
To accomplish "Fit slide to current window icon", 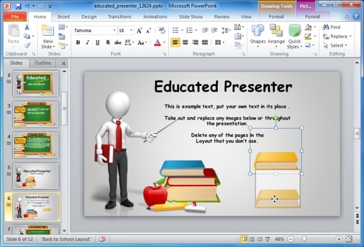I will tap(349, 239).
